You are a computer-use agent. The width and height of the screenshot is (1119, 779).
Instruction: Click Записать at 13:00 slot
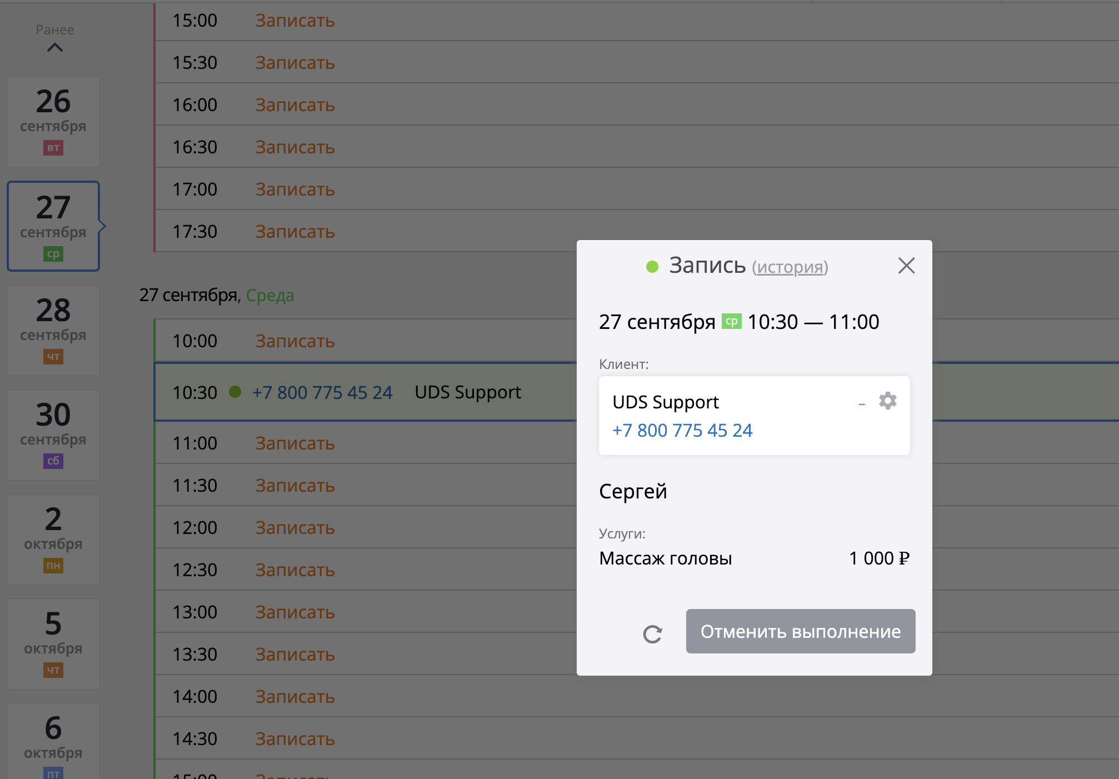tap(295, 612)
